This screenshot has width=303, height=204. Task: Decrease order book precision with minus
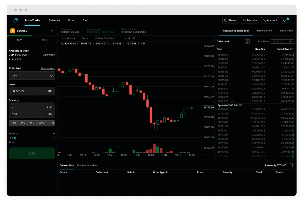coord(274,42)
